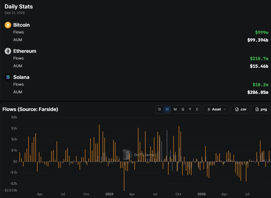The width and height of the screenshot is (271, 198).
Task: Download flows data as .csv
Action: point(241,109)
